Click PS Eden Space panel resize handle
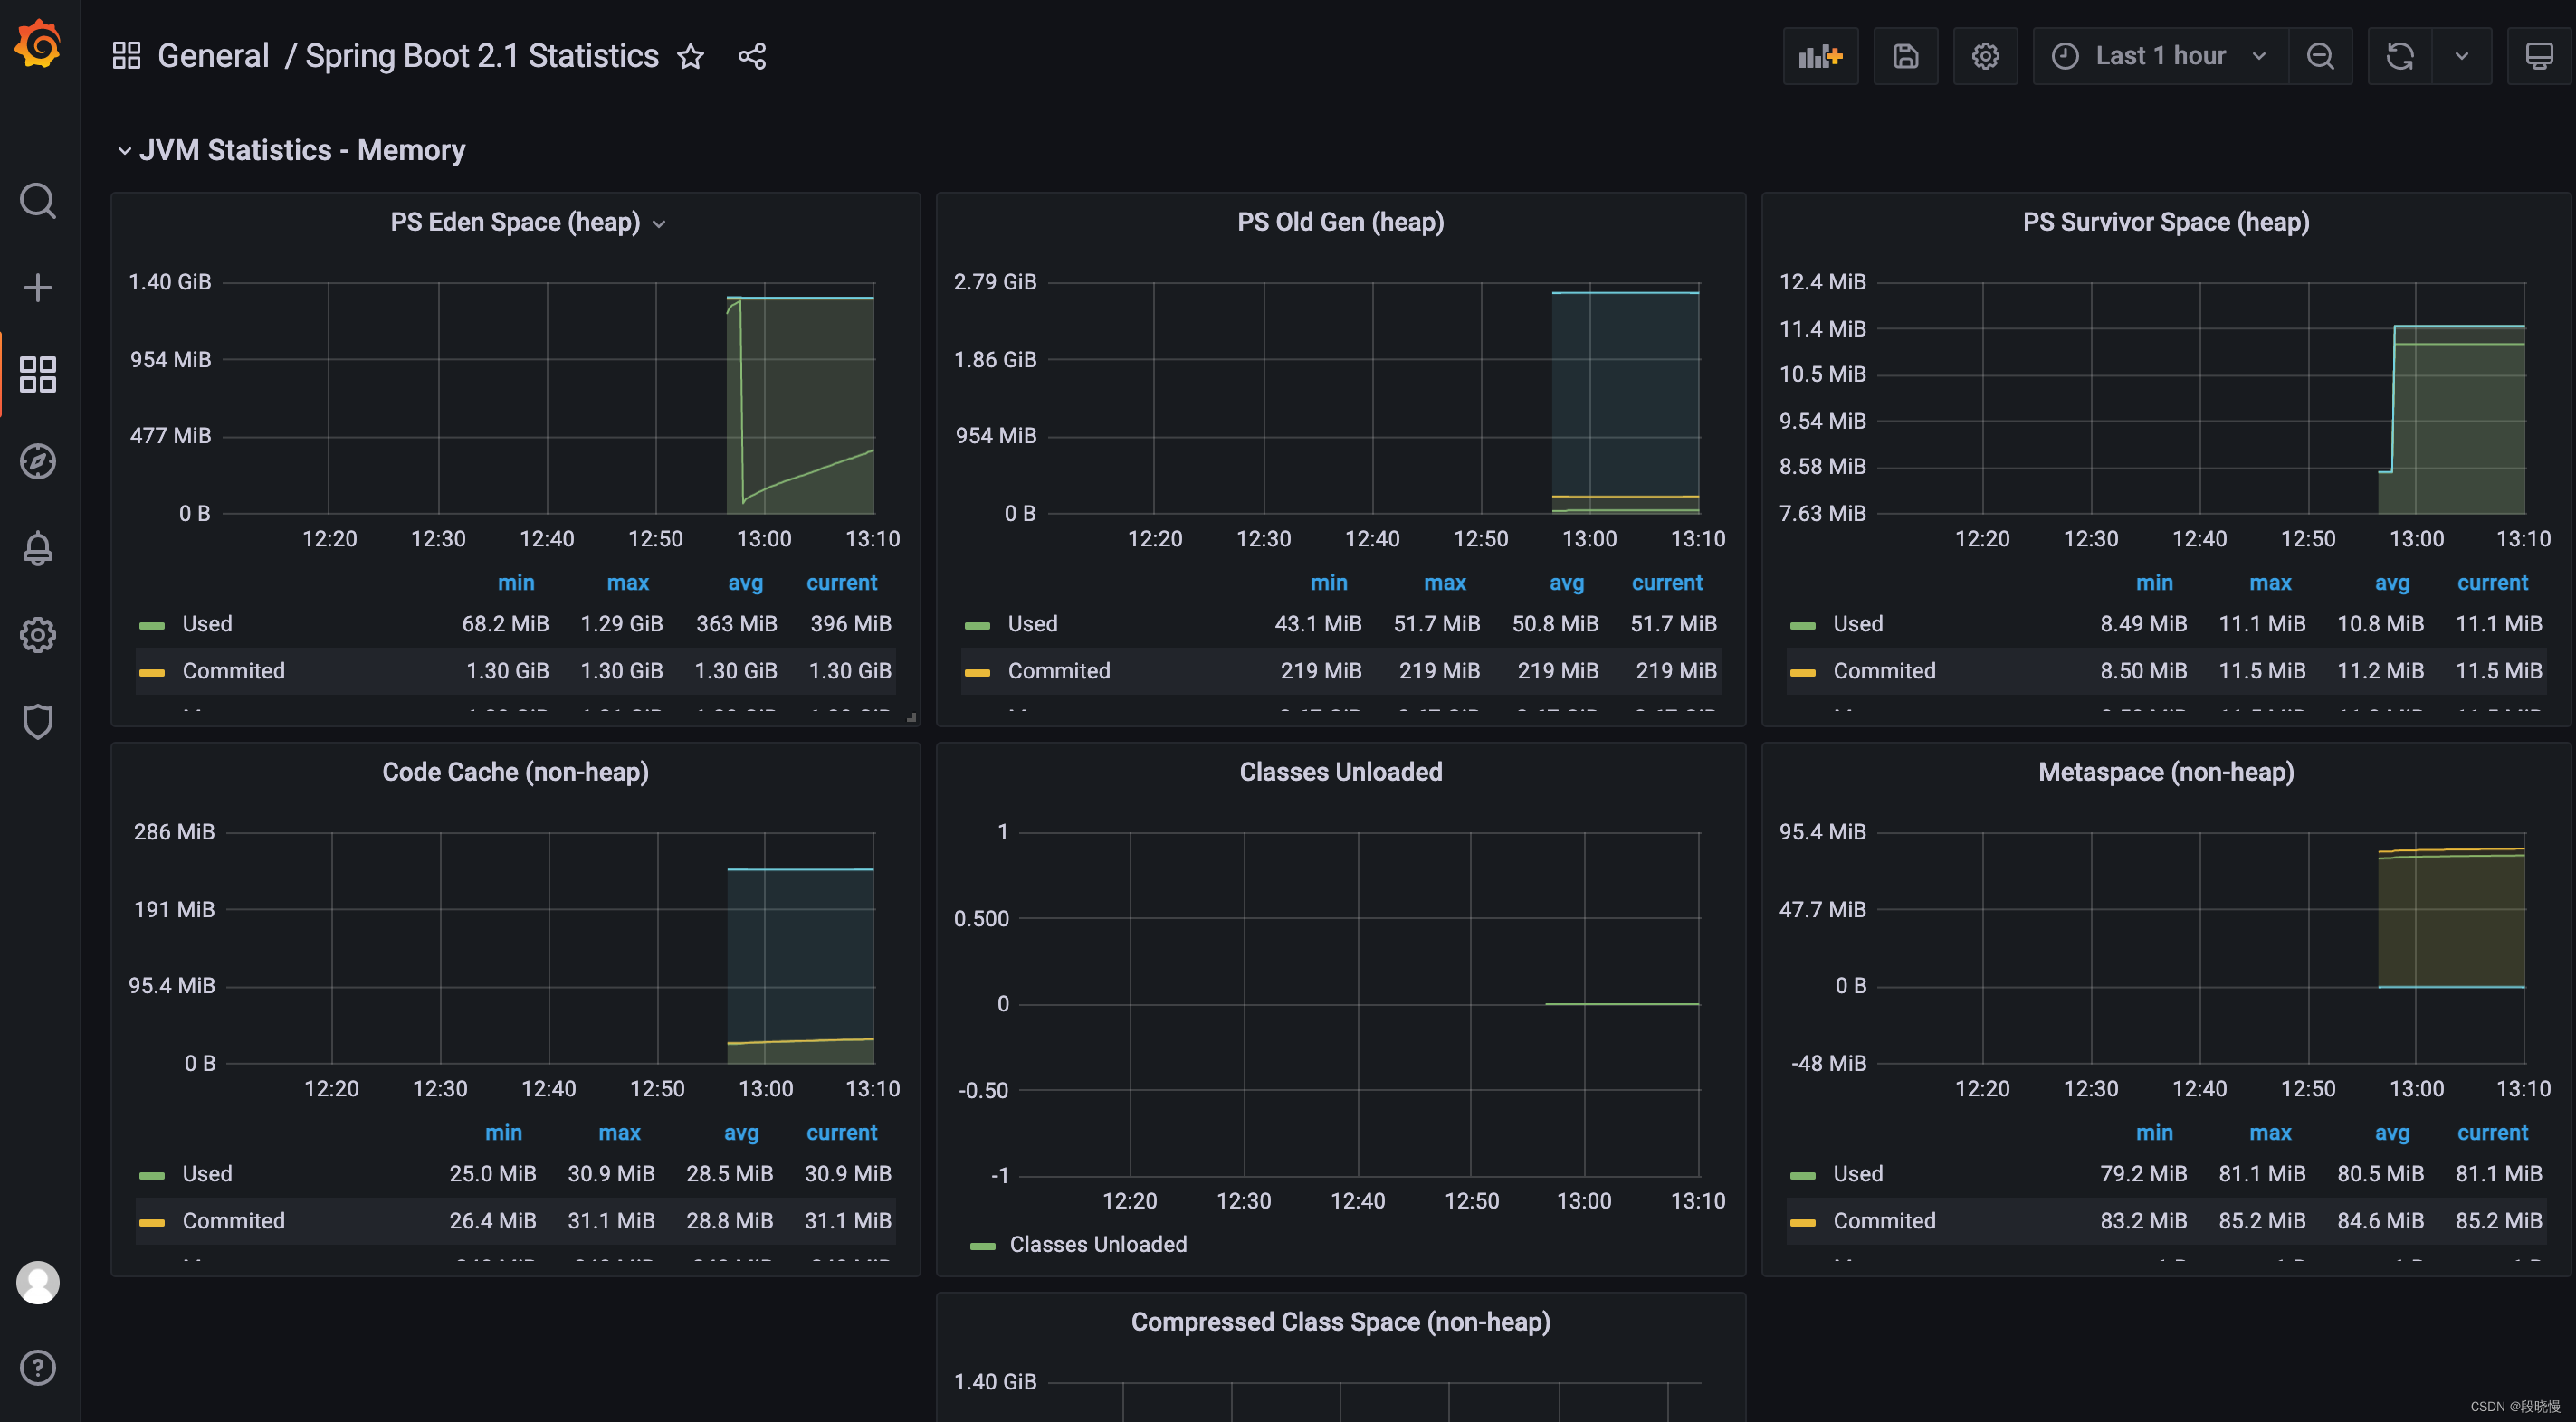The width and height of the screenshot is (2576, 1422). coord(911,716)
